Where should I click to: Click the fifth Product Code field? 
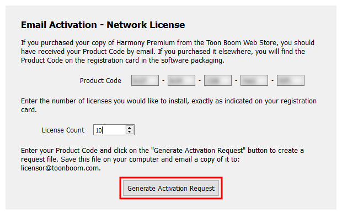[x=291, y=80]
